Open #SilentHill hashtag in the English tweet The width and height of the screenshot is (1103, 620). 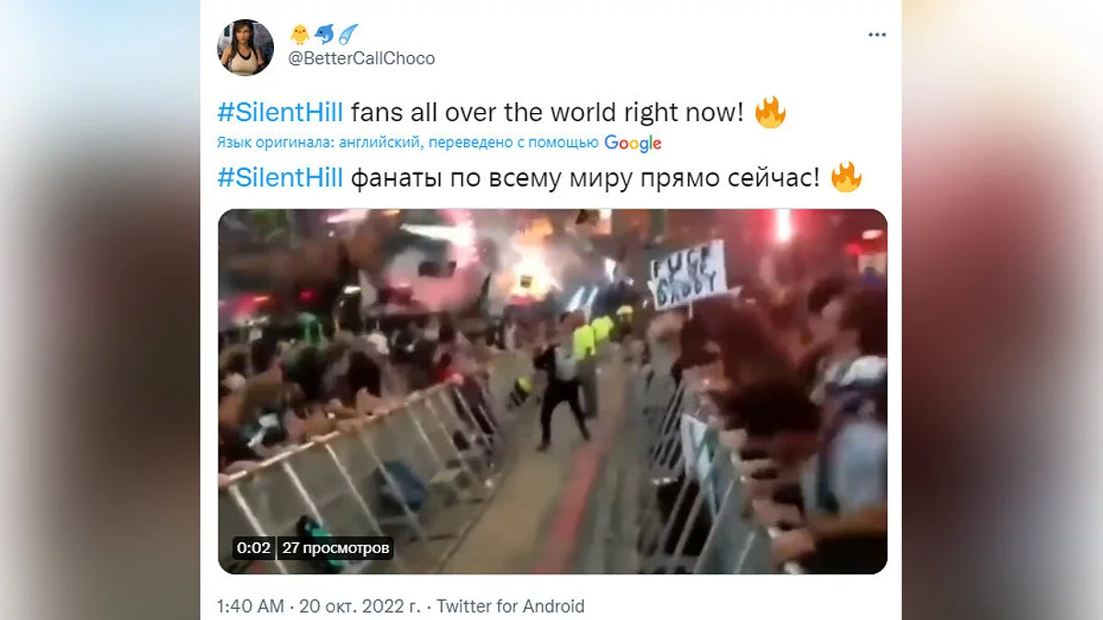(280, 114)
